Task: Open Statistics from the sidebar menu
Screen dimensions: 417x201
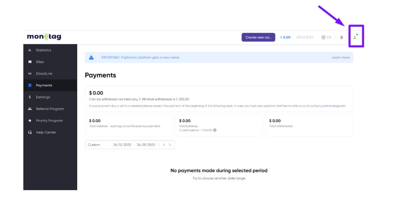Action: click(44, 50)
